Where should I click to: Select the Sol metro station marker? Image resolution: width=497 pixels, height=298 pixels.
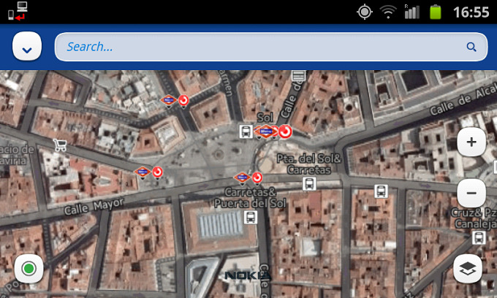(x=265, y=131)
